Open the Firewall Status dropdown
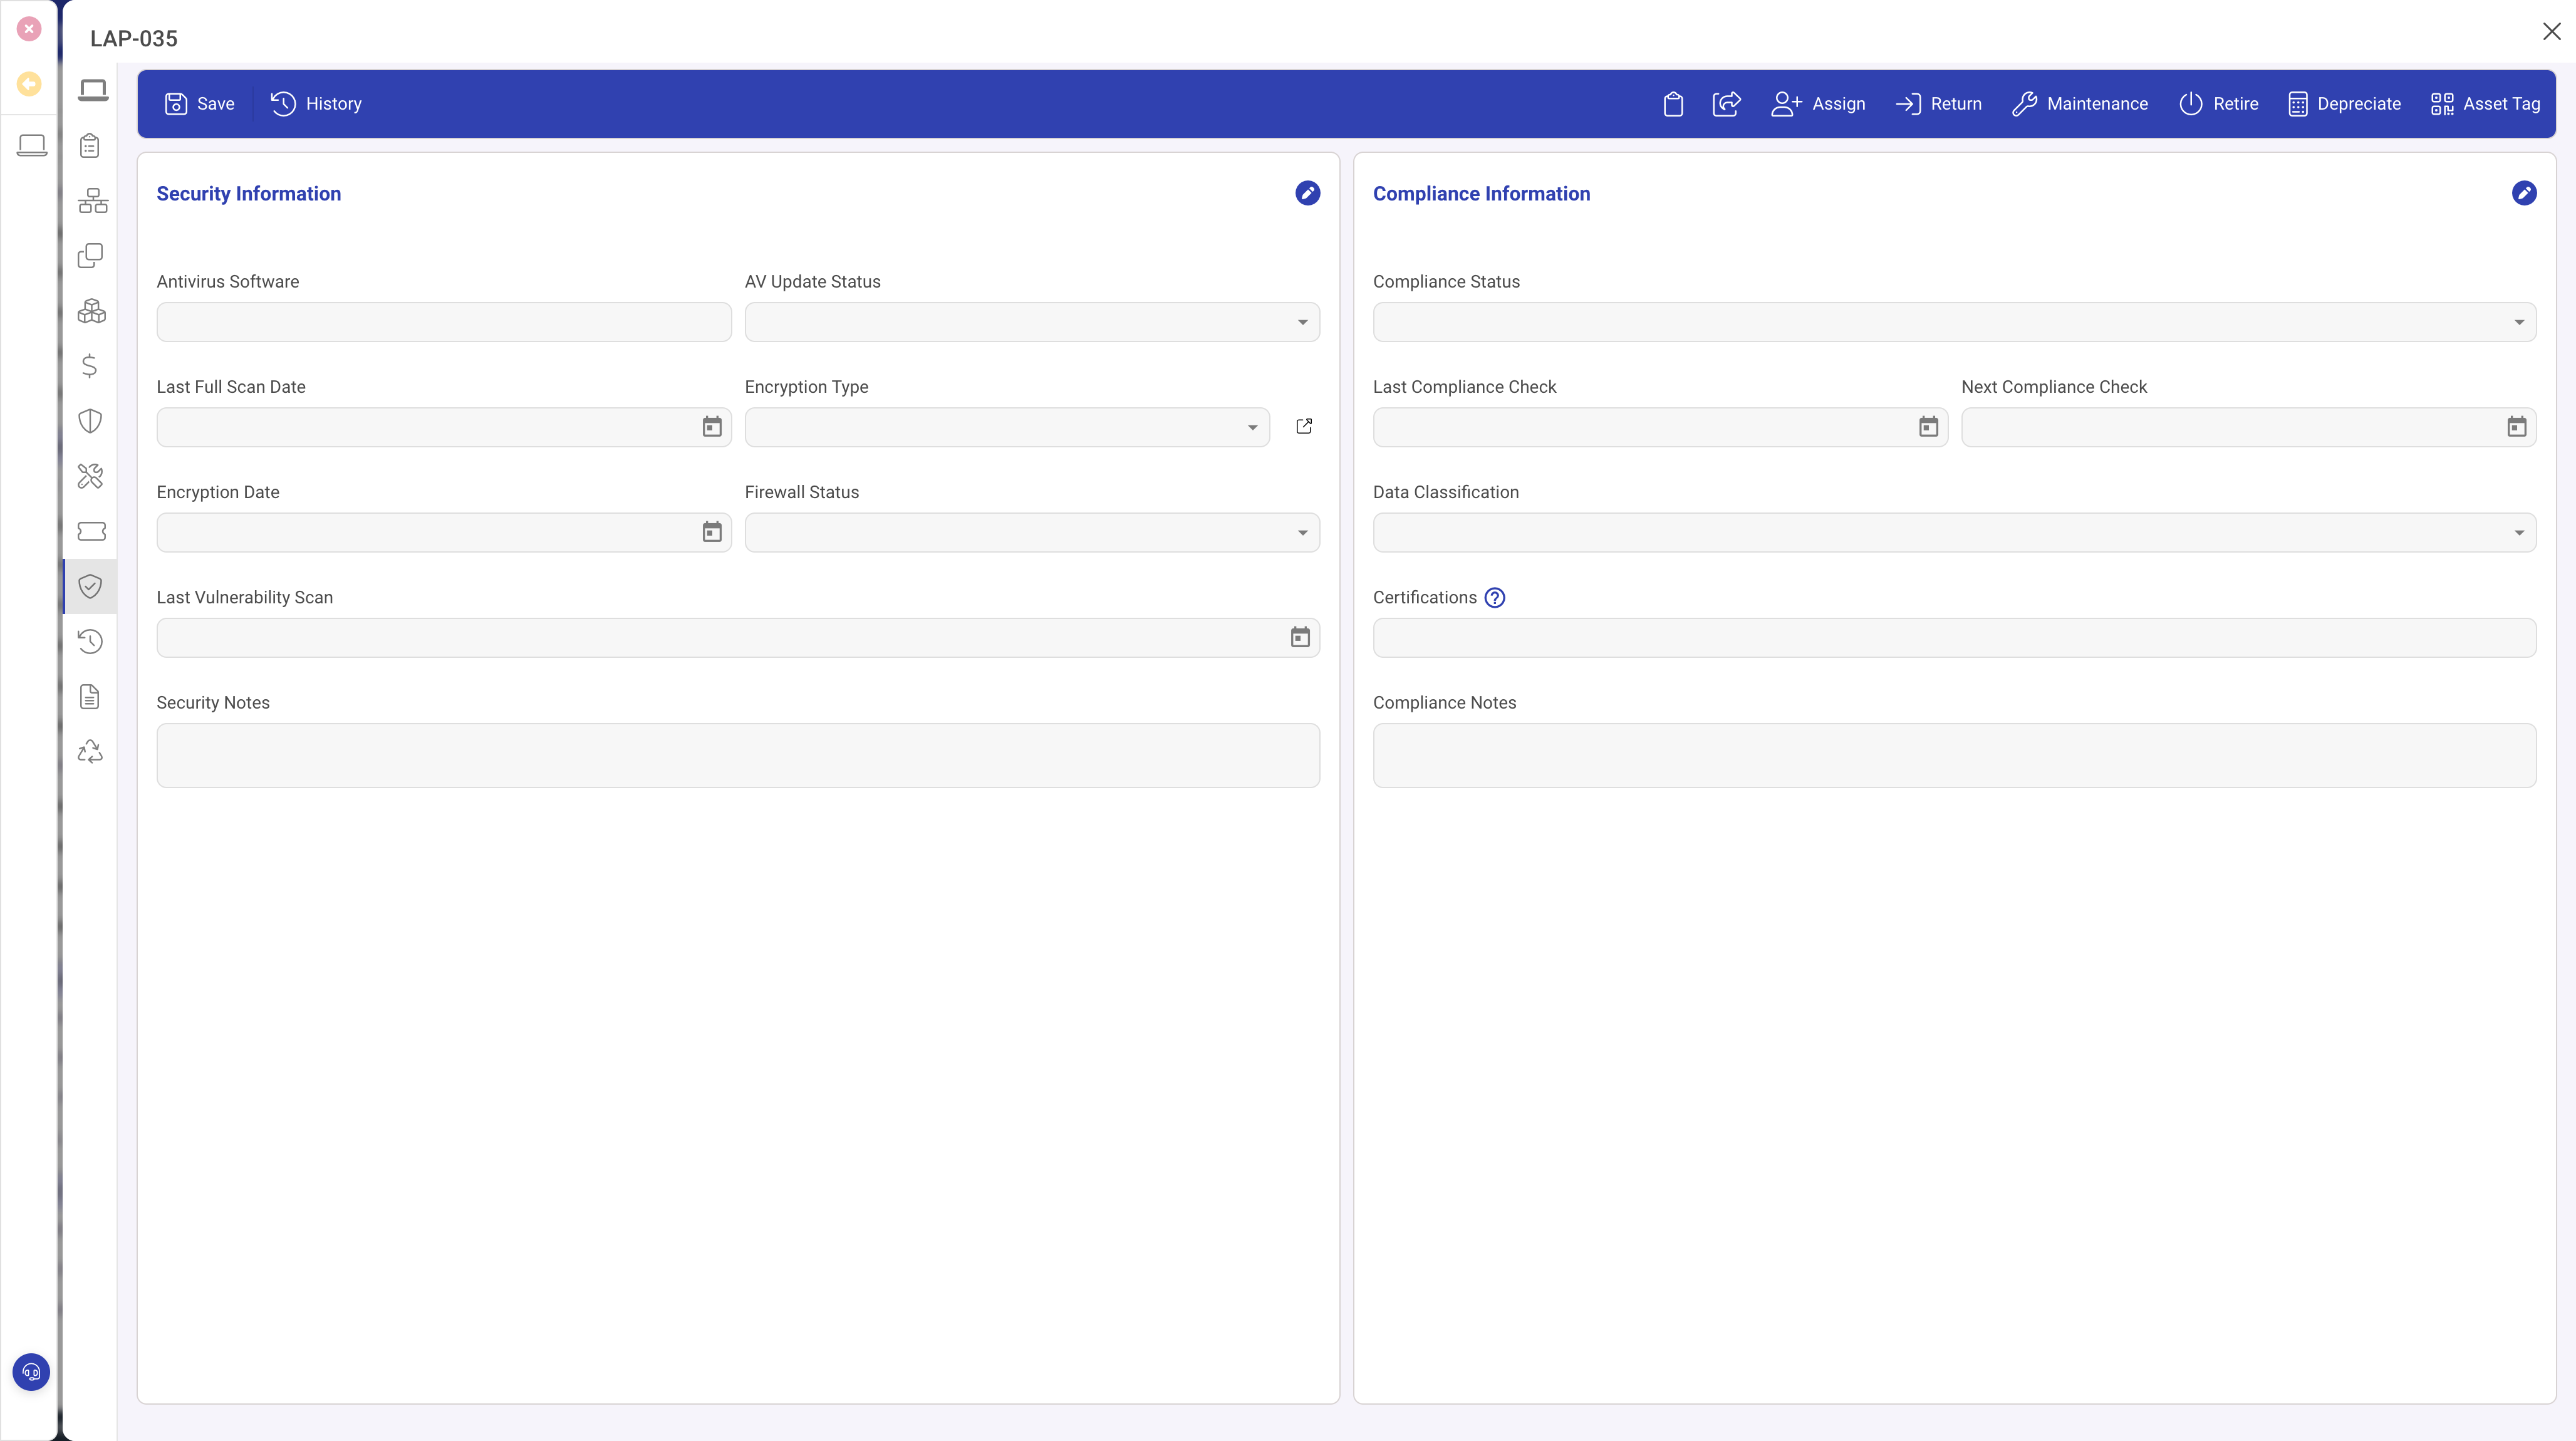This screenshot has height=1441, width=2576. pyautogui.click(x=1302, y=532)
